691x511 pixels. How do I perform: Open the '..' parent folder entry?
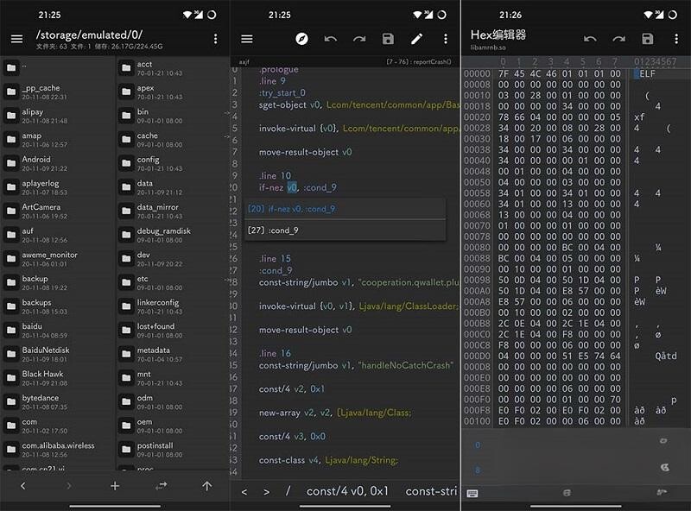(57, 67)
